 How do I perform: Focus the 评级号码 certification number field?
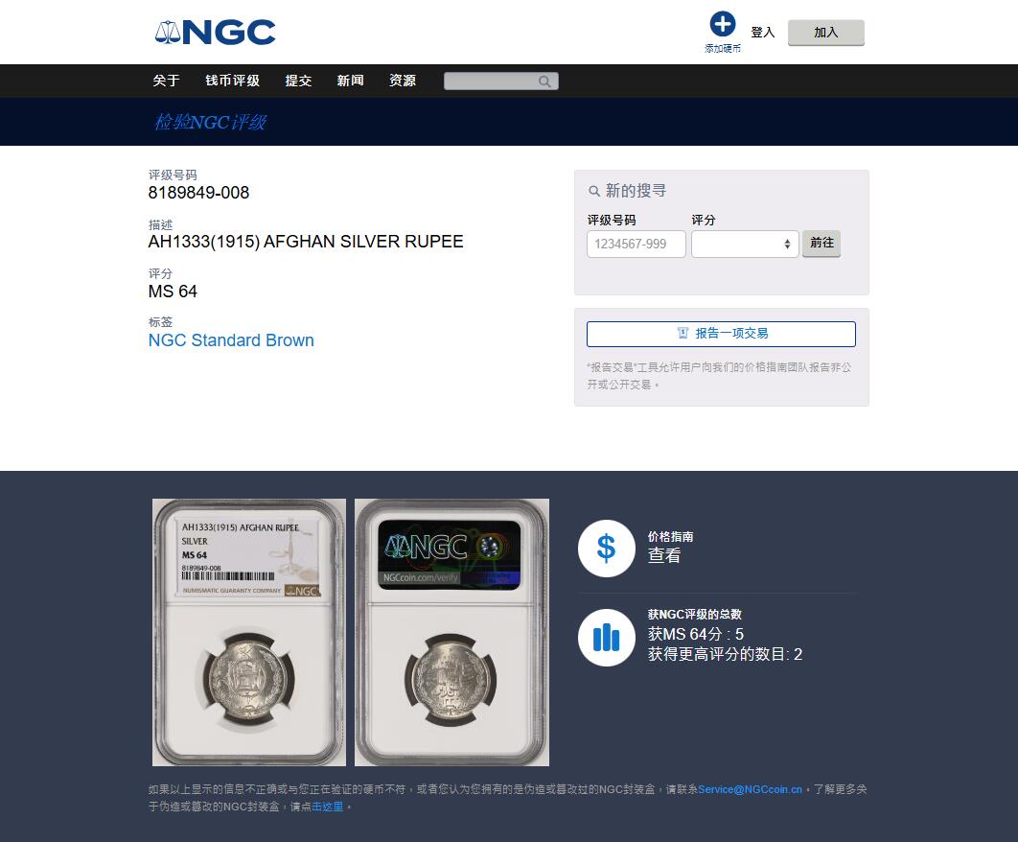[x=636, y=245]
